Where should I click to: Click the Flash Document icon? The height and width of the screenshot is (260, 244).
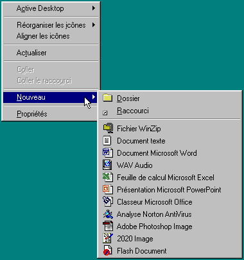click(108, 250)
